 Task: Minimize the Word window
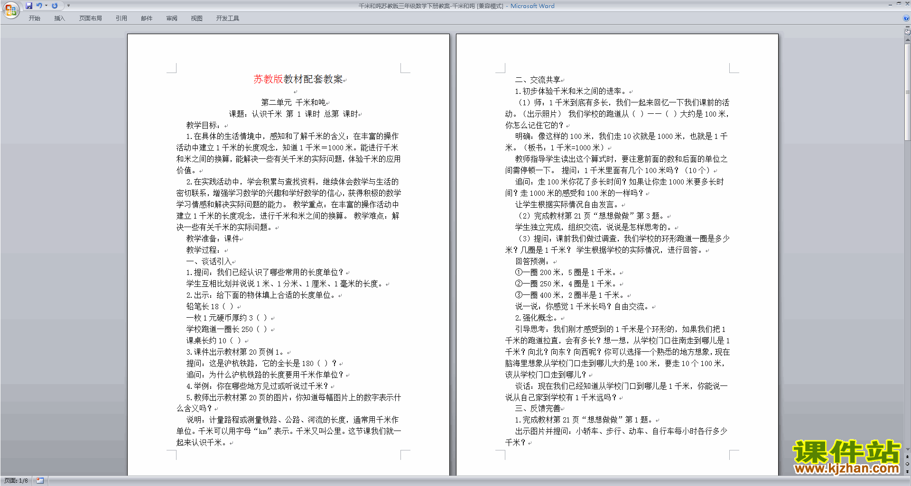click(x=890, y=4)
